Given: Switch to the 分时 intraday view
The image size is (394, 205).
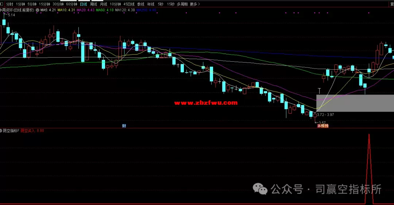Looking at the screenshot, I should pos(9,4).
